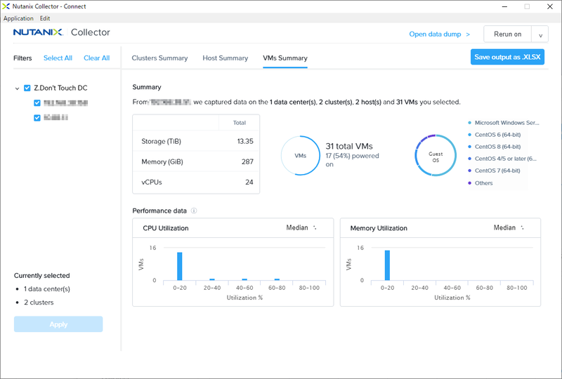Click the Apply button
The image size is (562, 379).
pos(58,324)
